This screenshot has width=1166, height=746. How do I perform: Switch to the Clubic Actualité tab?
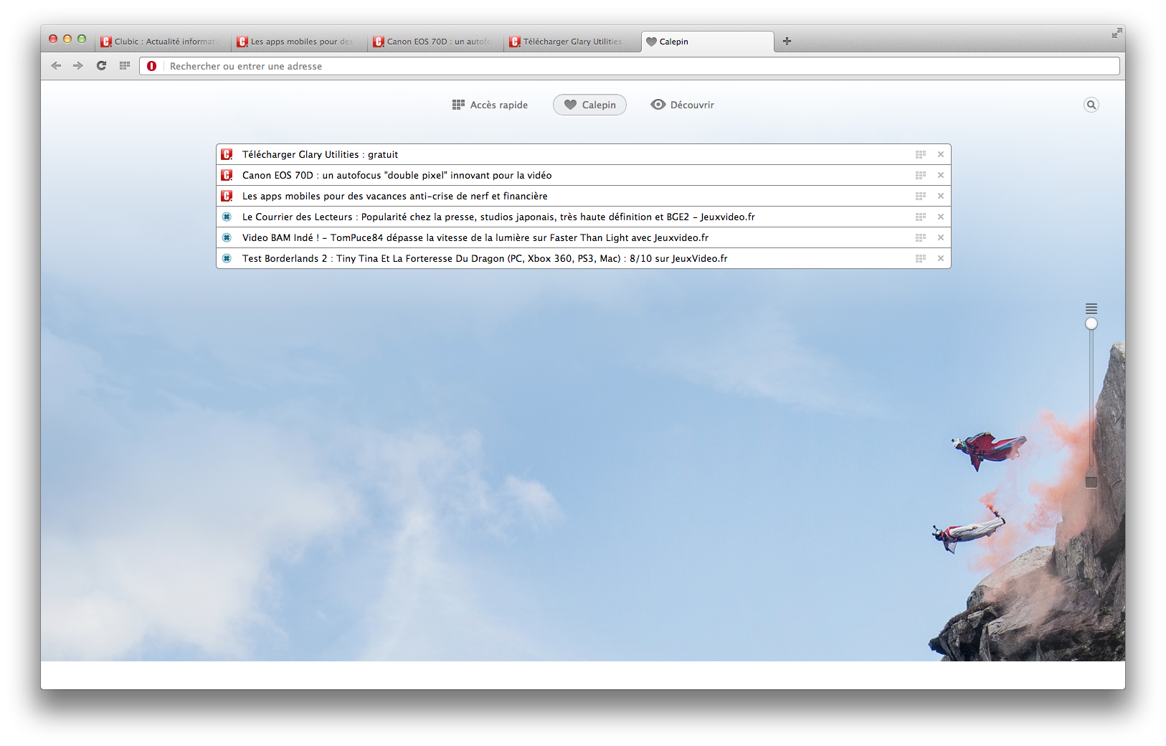pyautogui.click(x=163, y=42)
